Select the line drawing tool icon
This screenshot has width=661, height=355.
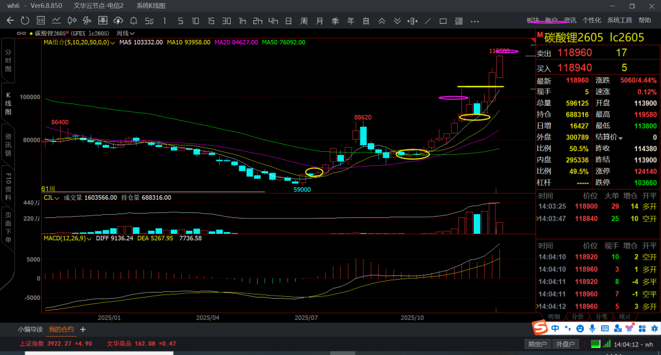click(x=428, y=21)
